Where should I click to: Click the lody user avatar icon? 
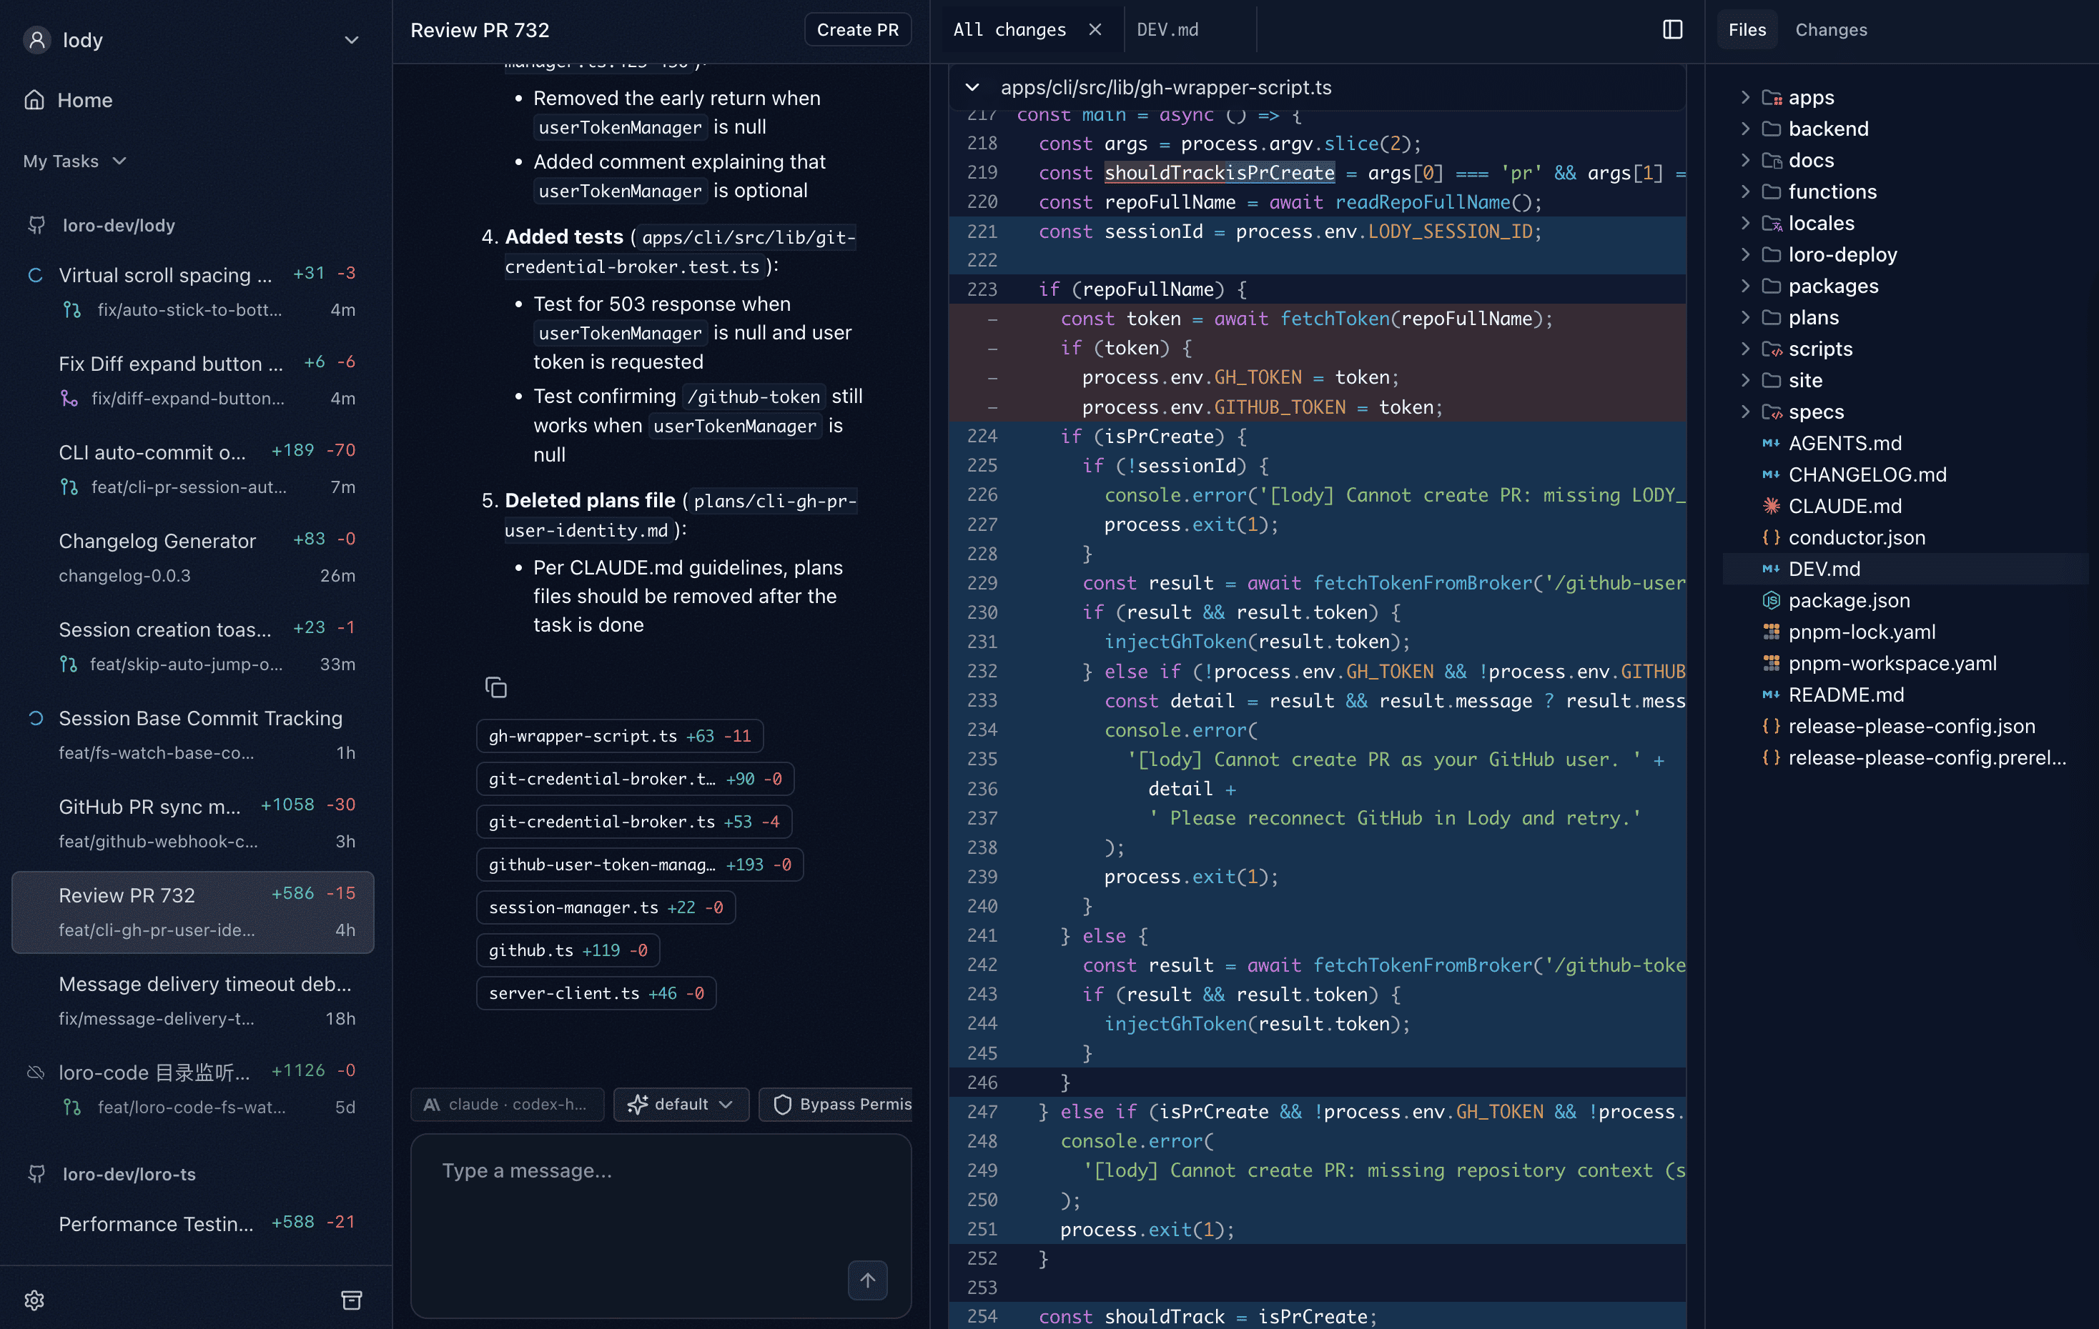tap(36, 40)
